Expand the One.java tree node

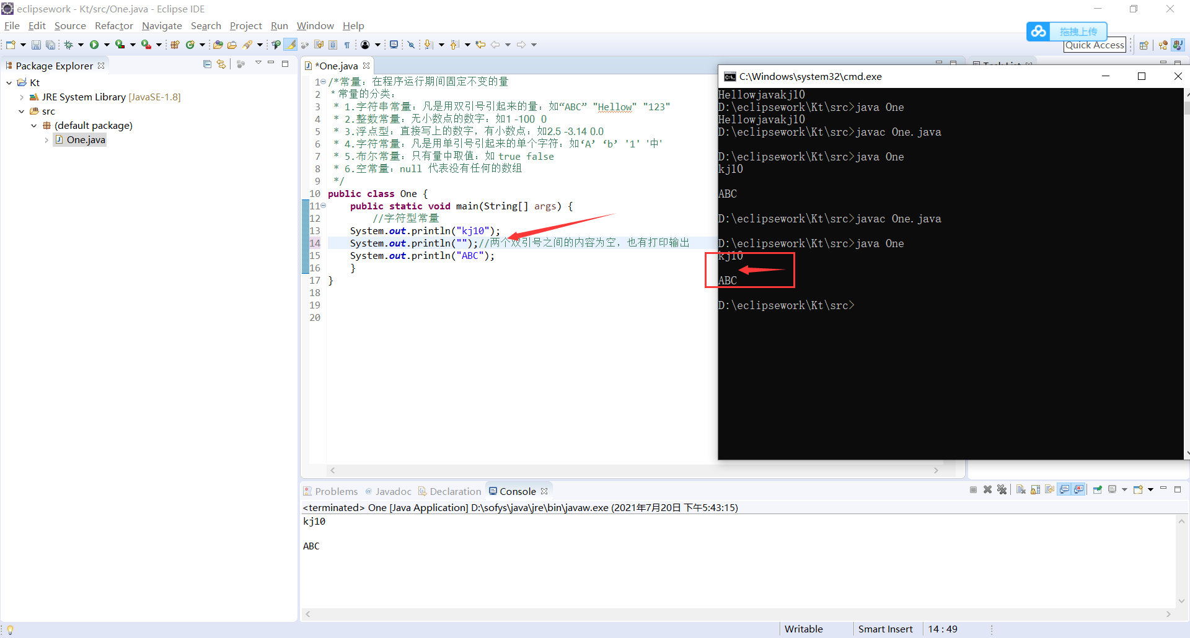coord(46,140)
